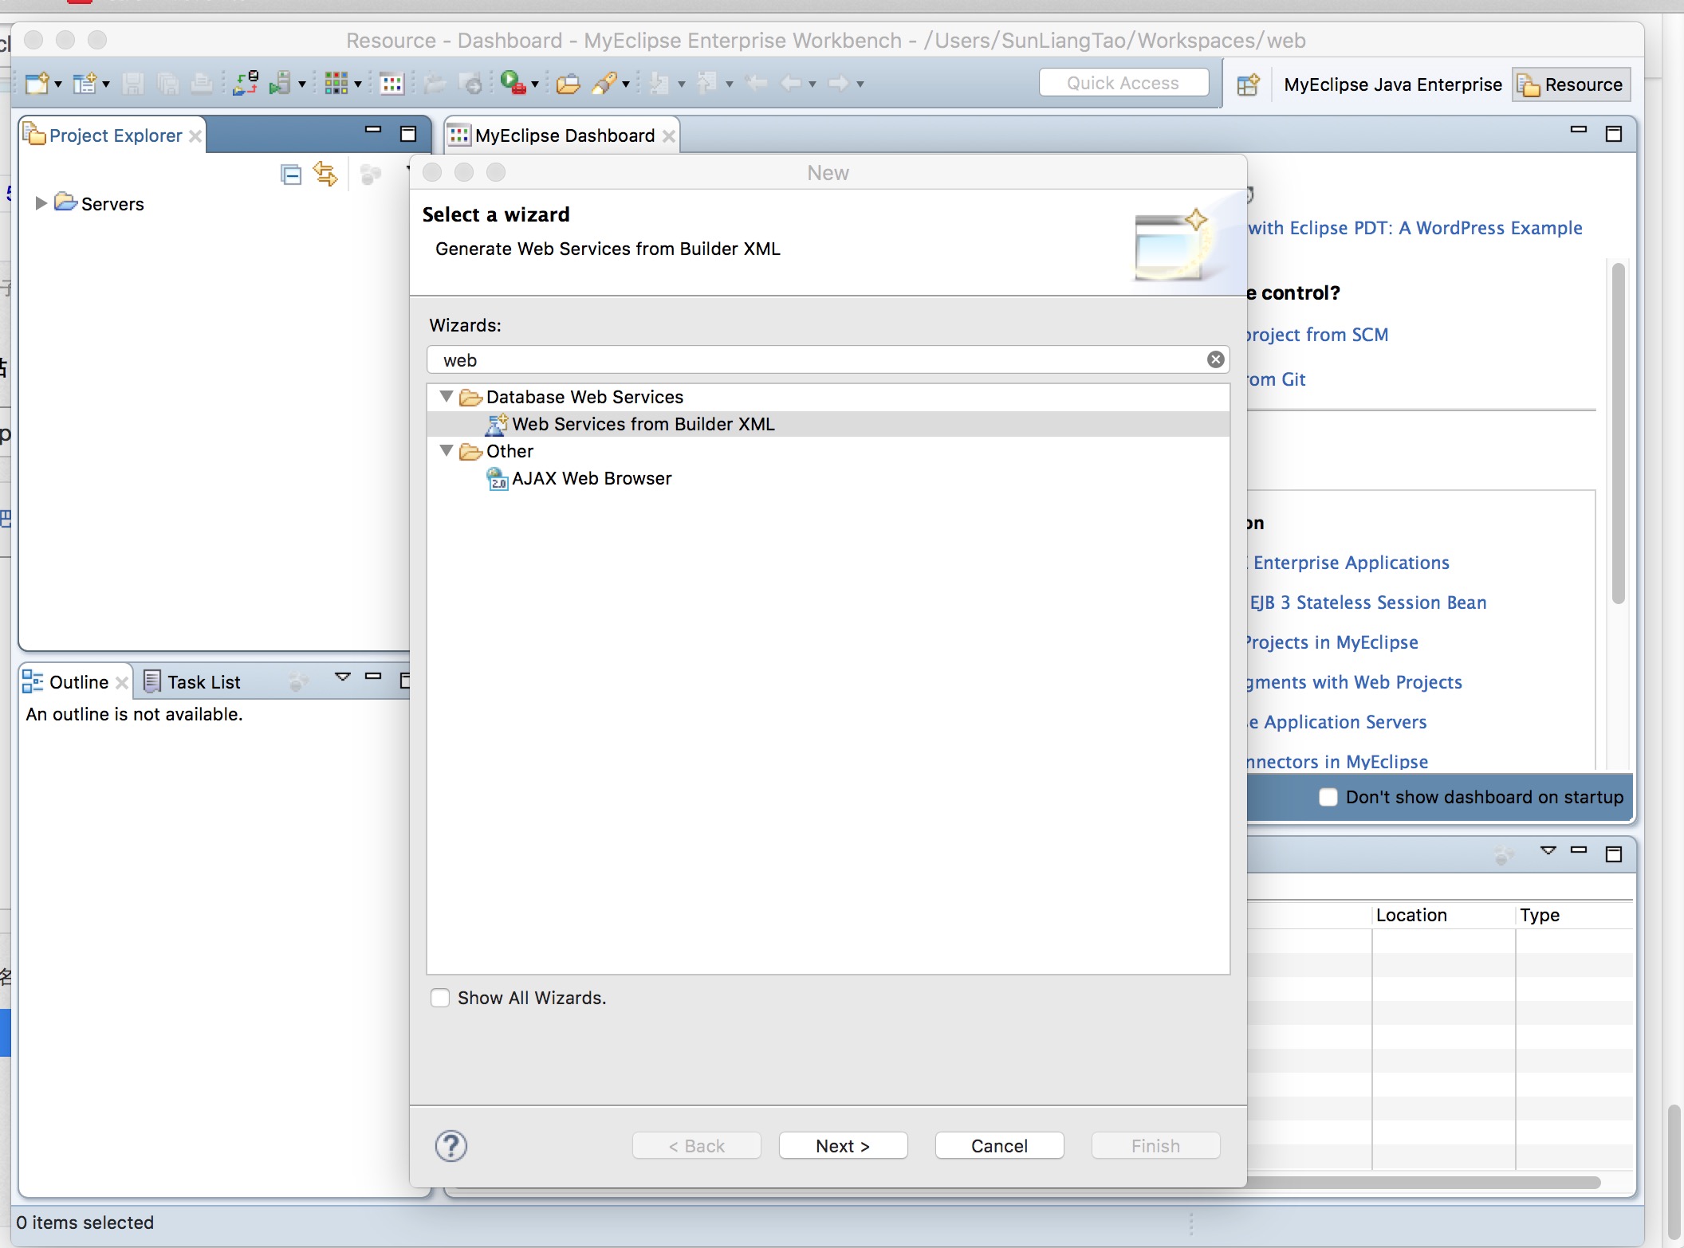Click the Run External Tools icon
The width and height of the screenshot is (1684, 1248).
click(x=513, y=83)
